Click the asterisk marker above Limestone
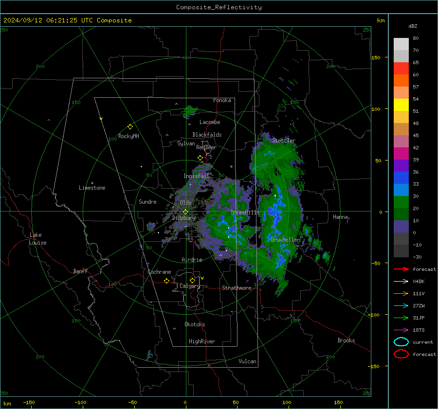This screenshot has height=409, width=438. point(92,183)
